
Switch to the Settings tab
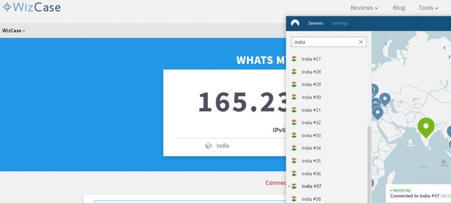(x=340, y=23)
